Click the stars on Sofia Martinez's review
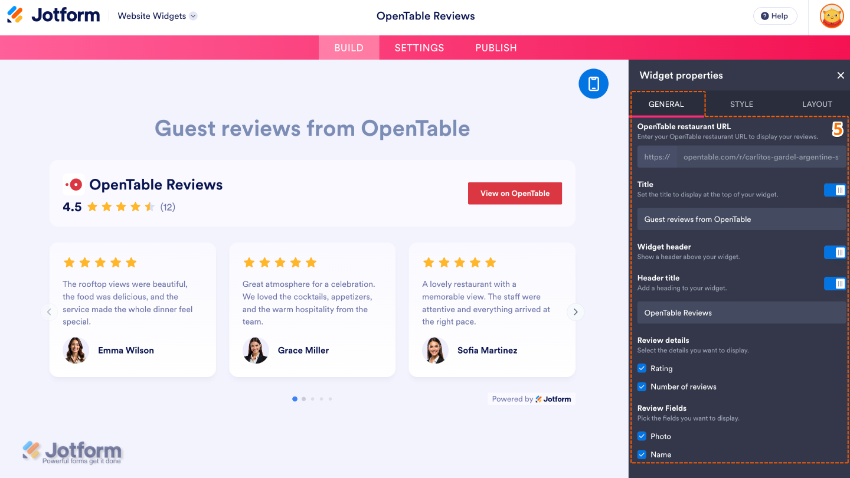Image resolution: width=850 pixels, height=478 pixels. point(459,262)
